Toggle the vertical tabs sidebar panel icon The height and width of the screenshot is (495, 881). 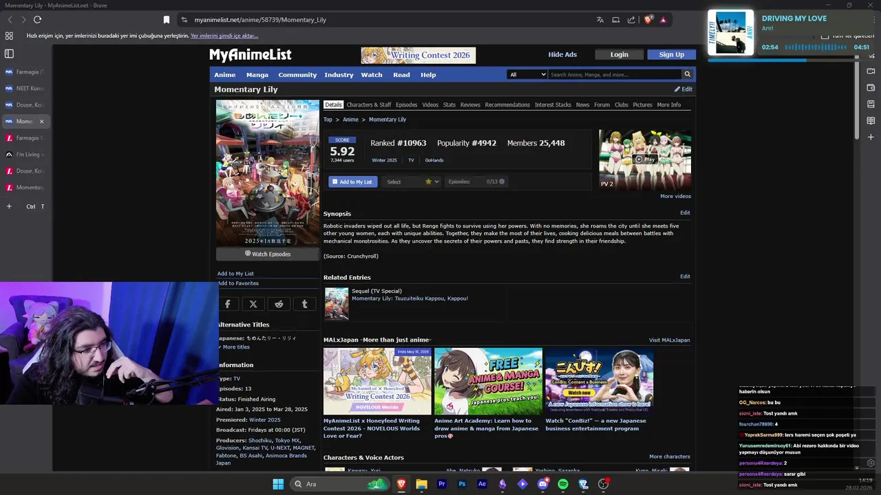[x=9, y=53]
